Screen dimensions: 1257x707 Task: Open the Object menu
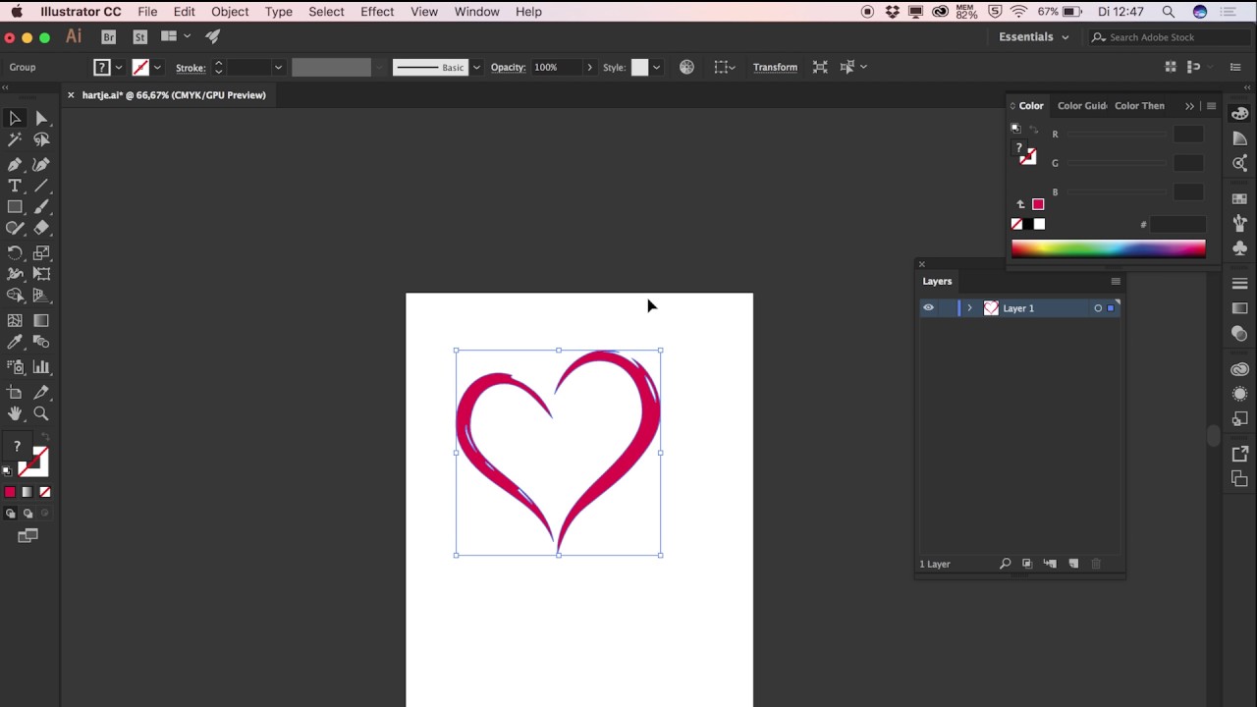230,12
